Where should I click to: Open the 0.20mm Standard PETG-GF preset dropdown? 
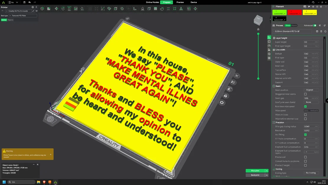(x=292, y=31)
